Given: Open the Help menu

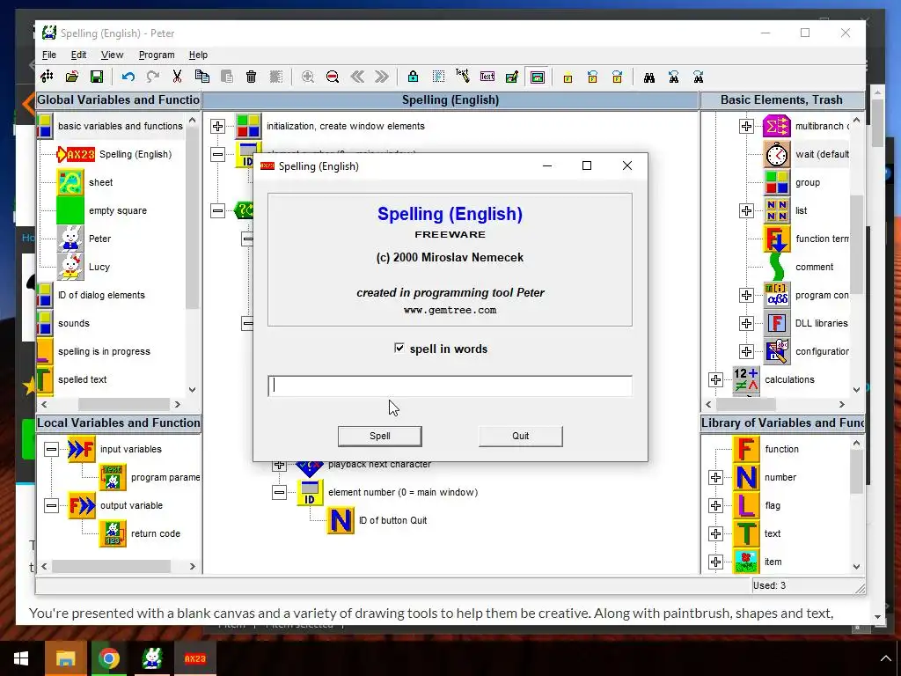Looking at the screenshot, I should [198, 55].
